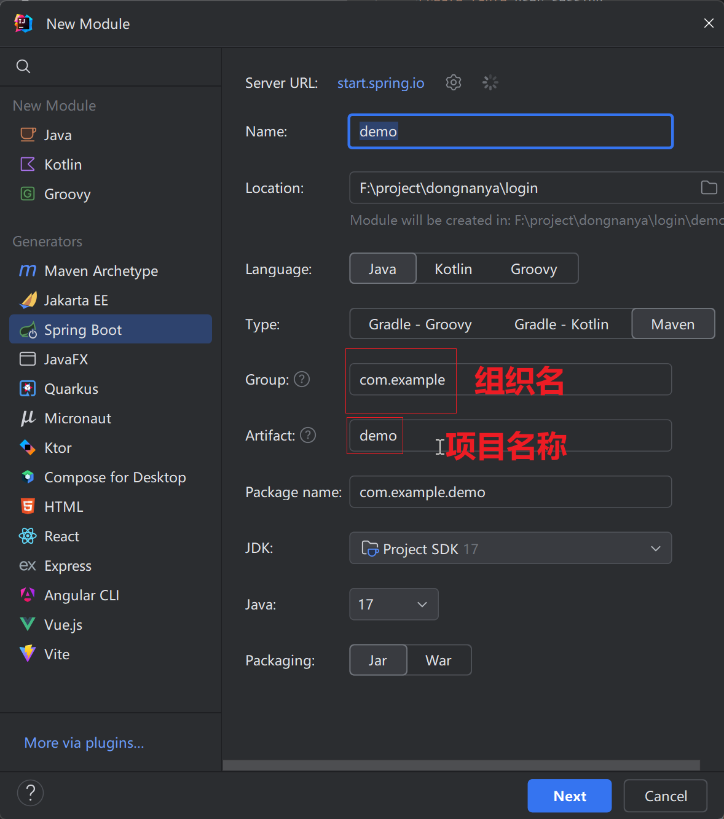Close the New Module dialog
The height and width of the screenshot is (819, 724).
tap(709, 23)
